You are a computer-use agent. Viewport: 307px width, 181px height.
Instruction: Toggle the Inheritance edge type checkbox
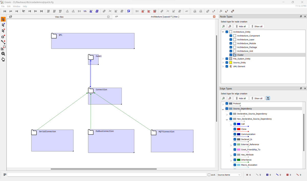pyautogui.click(x=235, y=160)
